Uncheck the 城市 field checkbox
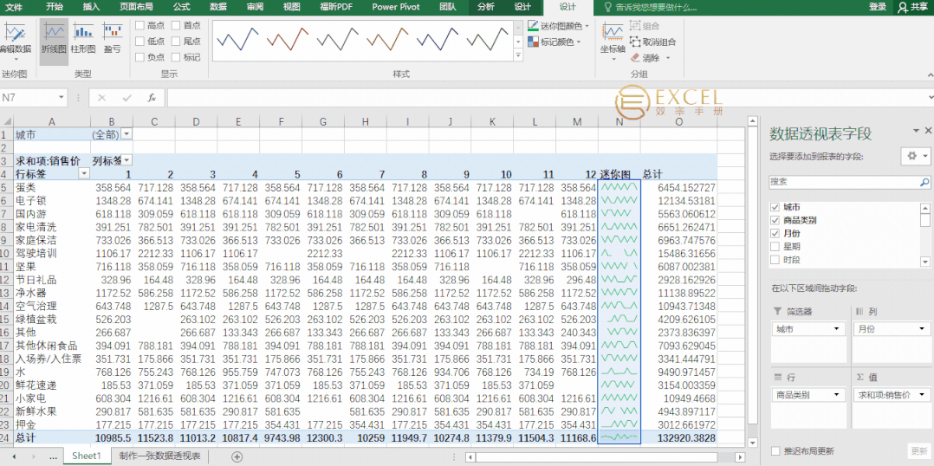Screen dimensions: 934x466 point(775,207)
